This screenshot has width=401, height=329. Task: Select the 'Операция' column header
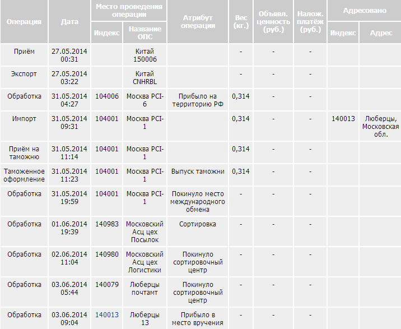tap(24, 21)
